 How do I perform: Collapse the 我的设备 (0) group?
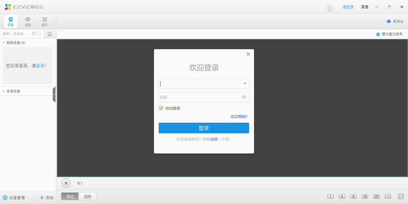(x=4, y=43)
